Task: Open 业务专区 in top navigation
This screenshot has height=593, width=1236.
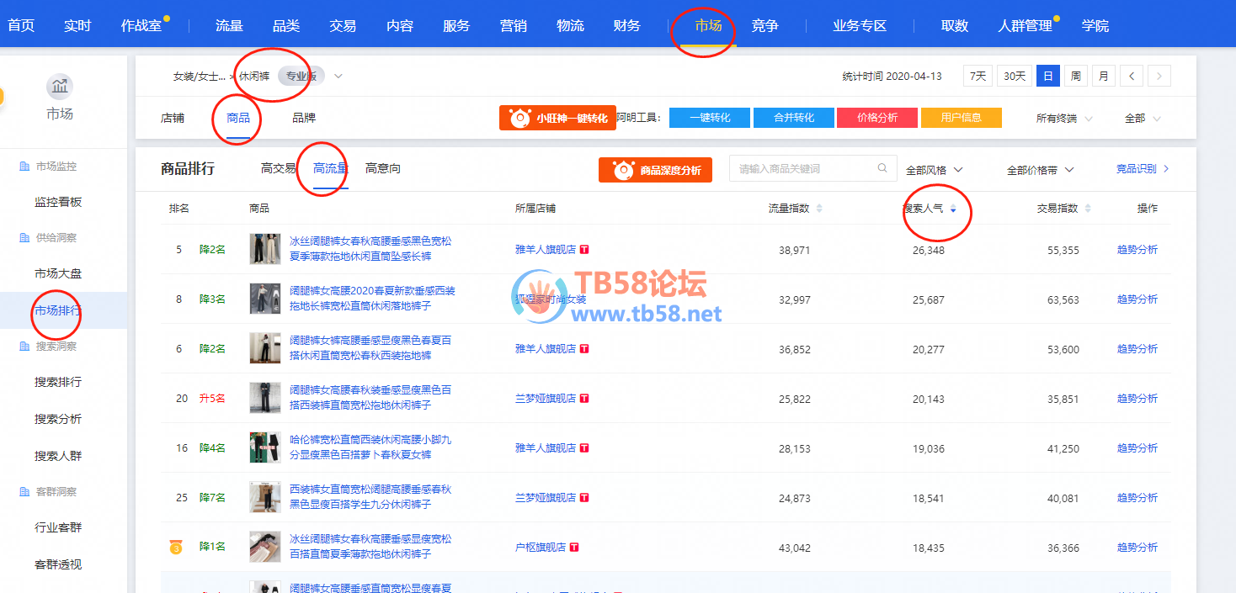Action: click(860, 26)
